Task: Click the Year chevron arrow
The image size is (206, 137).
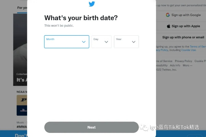Action: coord(134,42)
